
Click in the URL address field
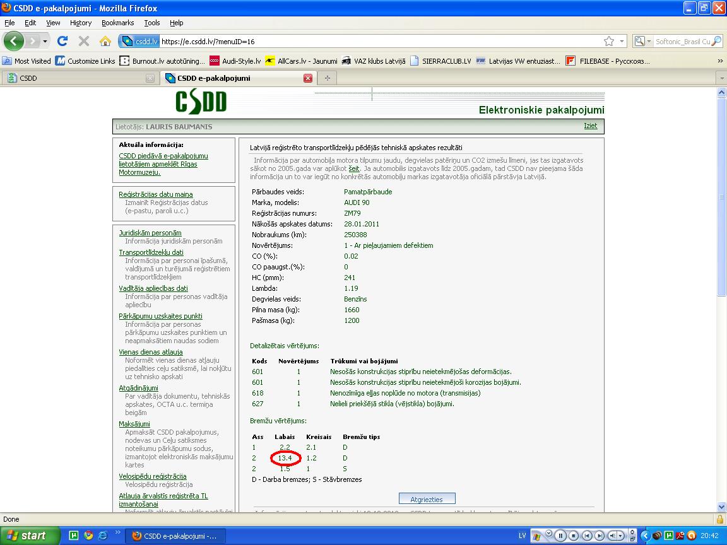coord(379,41)
